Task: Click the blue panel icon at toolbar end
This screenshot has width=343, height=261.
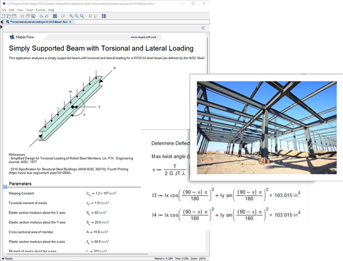Action: (x=104, y=16)
